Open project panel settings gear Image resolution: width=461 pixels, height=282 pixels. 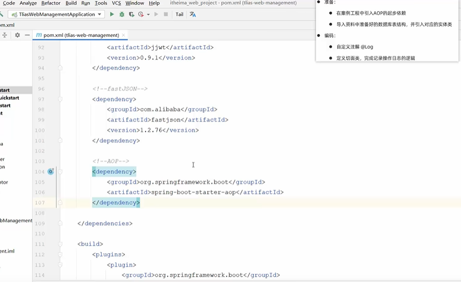click(17, 35)
